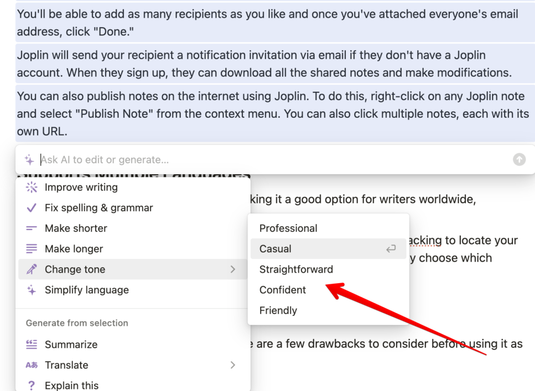Click the Improve writing wand icon
The height and width of the screenshot is (391, 535).
31,188
